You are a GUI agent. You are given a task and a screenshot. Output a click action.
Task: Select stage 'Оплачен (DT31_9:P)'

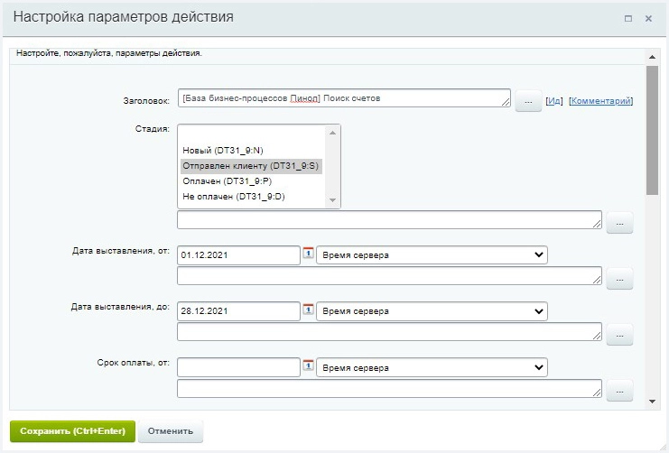[x=222, y=181]
